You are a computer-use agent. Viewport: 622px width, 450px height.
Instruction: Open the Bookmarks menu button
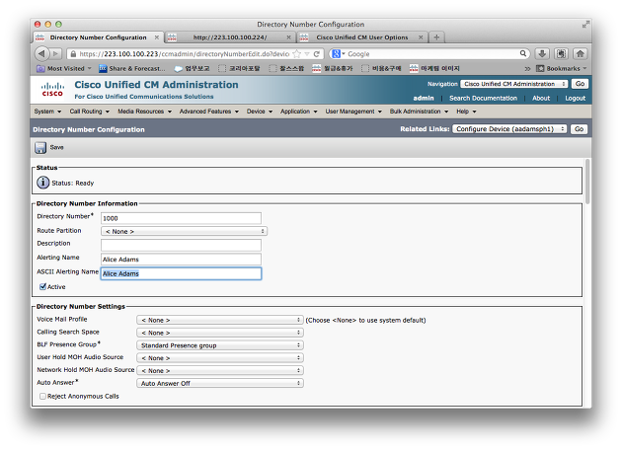pyautogui.click(x=562, y=69)
